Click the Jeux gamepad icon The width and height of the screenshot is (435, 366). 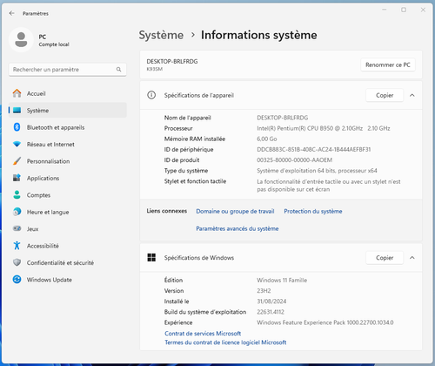[x=17, y=228]
